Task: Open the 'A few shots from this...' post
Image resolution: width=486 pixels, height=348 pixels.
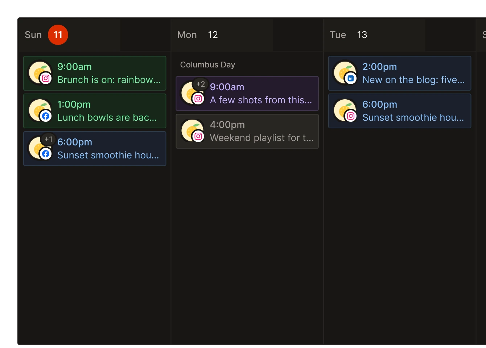Action: tap(247, 94)
